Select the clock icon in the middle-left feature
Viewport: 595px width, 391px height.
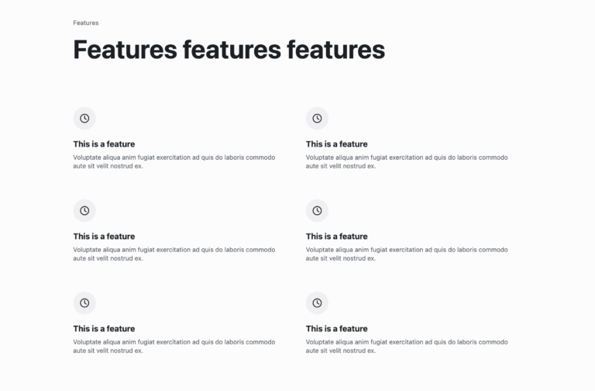point(84,211)
